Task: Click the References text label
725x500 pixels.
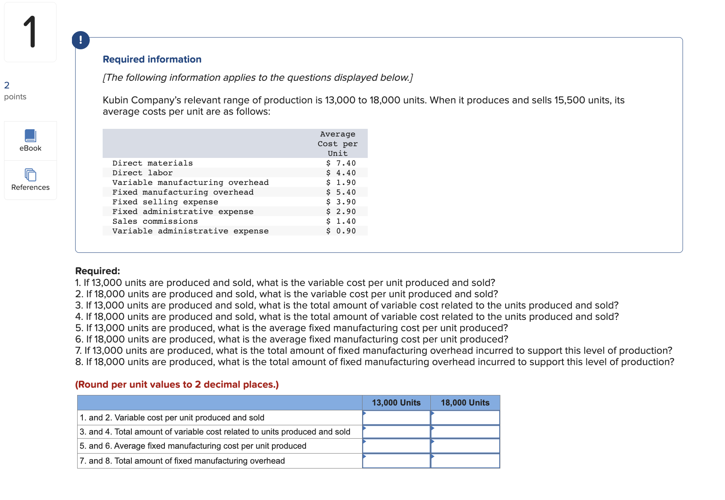Action: (30, 187)
